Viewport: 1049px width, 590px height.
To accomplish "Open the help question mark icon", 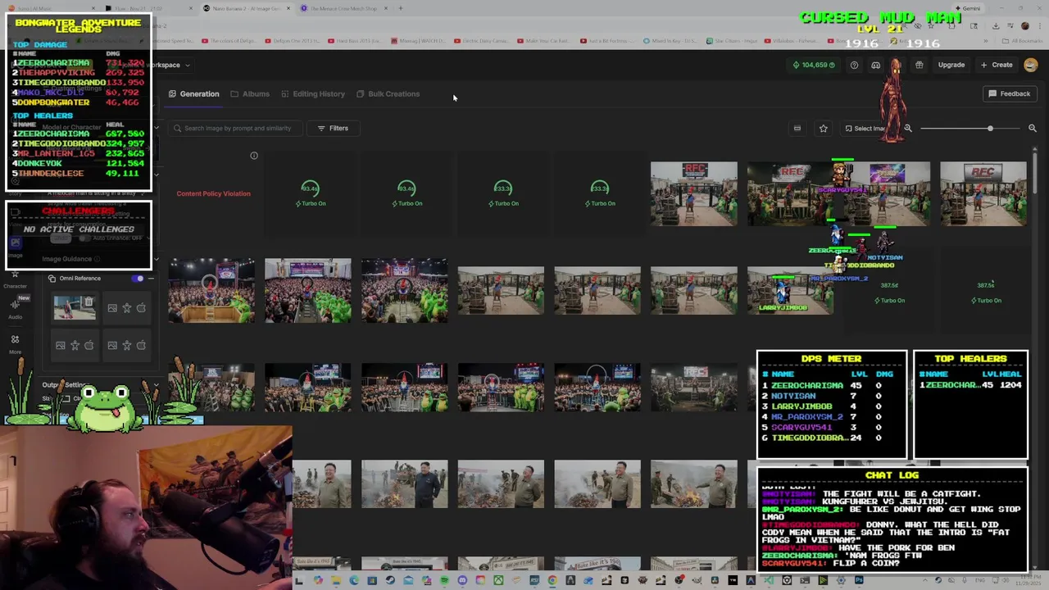I will click(854, 65).
